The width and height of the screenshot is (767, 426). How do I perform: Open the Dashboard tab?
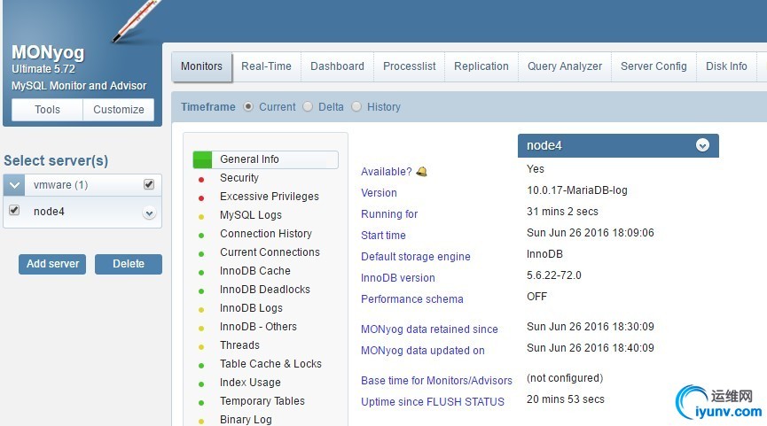tap(337, 66)
